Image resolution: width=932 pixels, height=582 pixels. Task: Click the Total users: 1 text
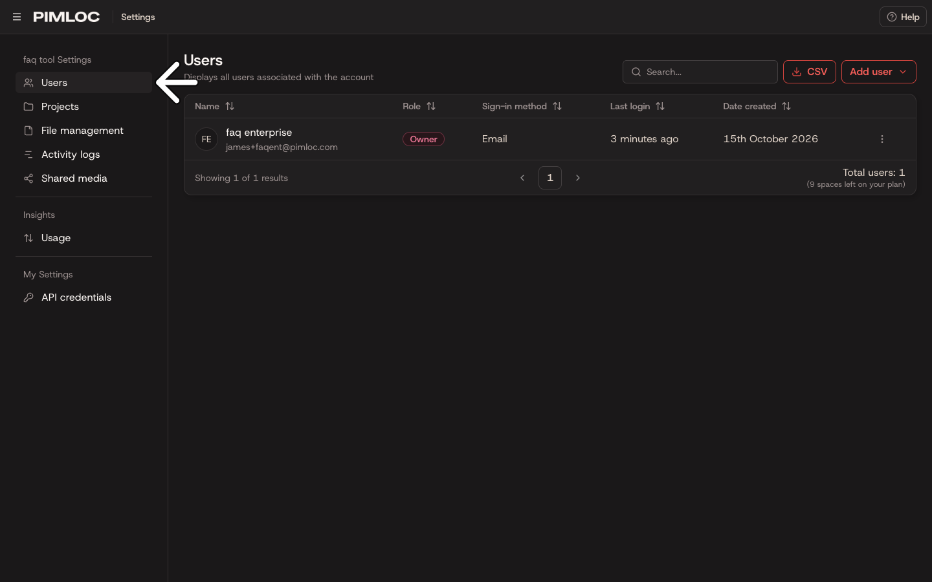[874, 173]
